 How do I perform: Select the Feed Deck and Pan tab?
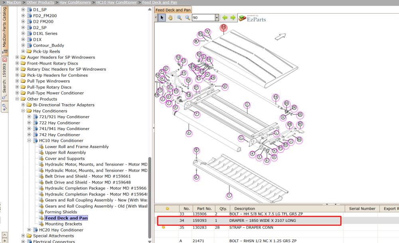tap(173, 10)
